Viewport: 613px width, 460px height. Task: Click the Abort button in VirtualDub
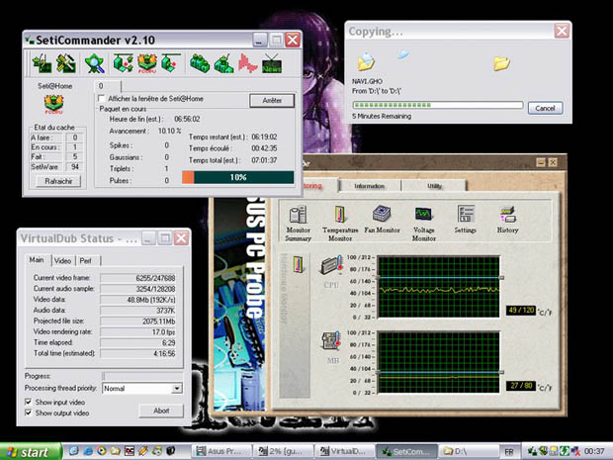coord(161,411)
